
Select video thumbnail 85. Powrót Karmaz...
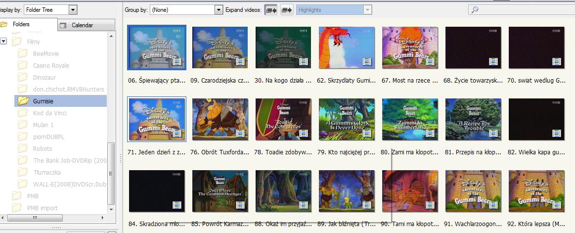click(220, 191)
